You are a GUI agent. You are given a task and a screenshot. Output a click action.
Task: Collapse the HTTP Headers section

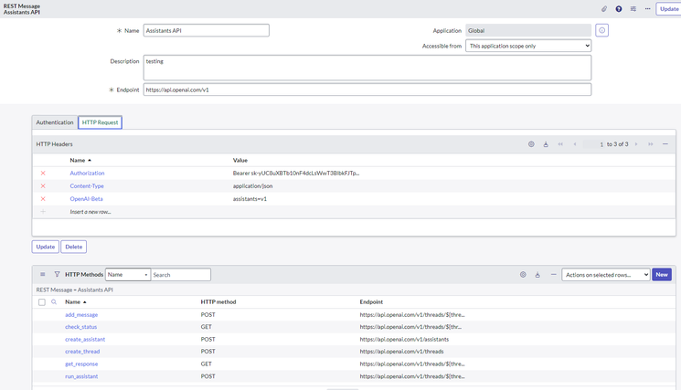click(665, 144)
